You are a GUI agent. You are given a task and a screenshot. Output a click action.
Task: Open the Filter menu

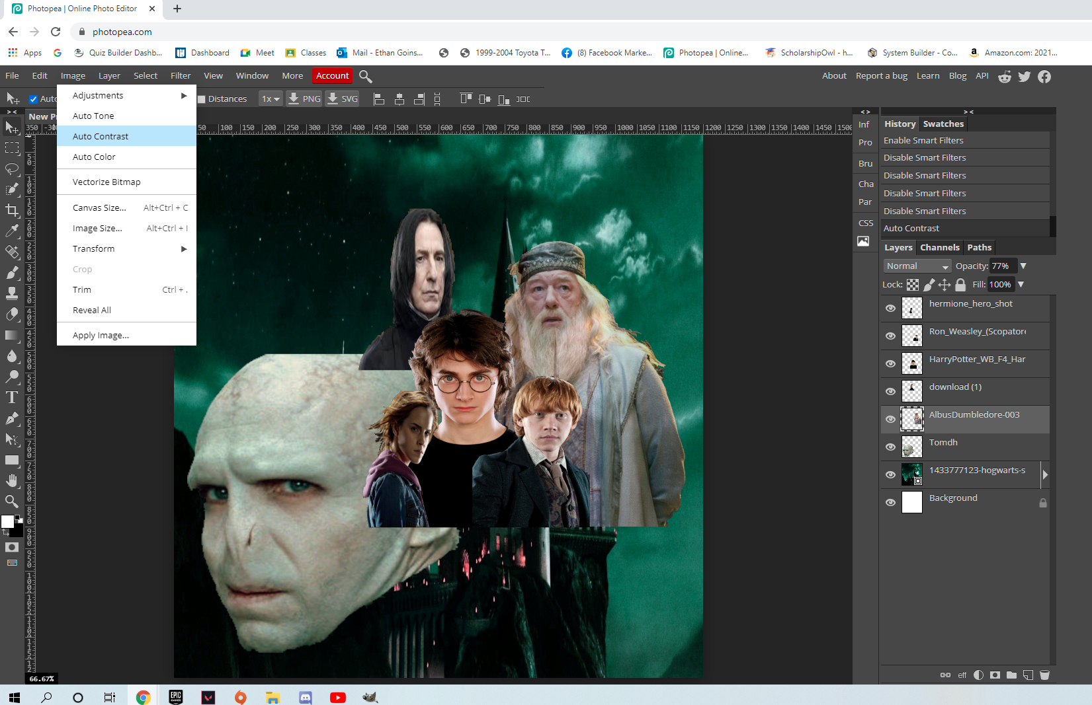click(x=181, y=76)
